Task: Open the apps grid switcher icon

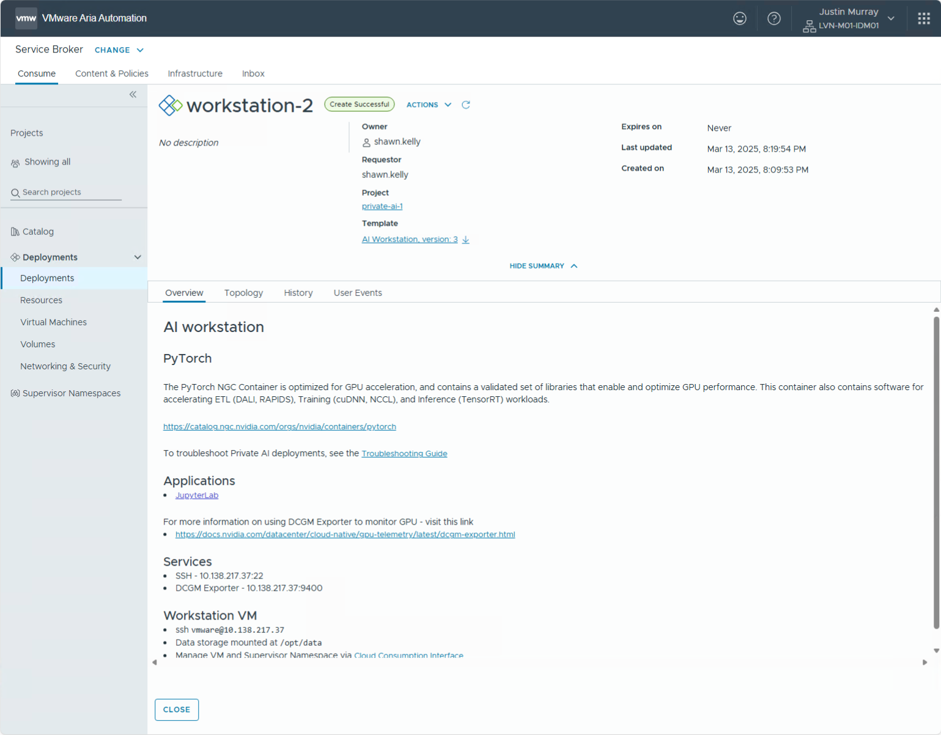Action: (924, 18)
